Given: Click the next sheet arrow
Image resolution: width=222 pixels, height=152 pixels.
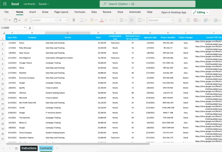Looking at the screenshot, I should [10, 148].
